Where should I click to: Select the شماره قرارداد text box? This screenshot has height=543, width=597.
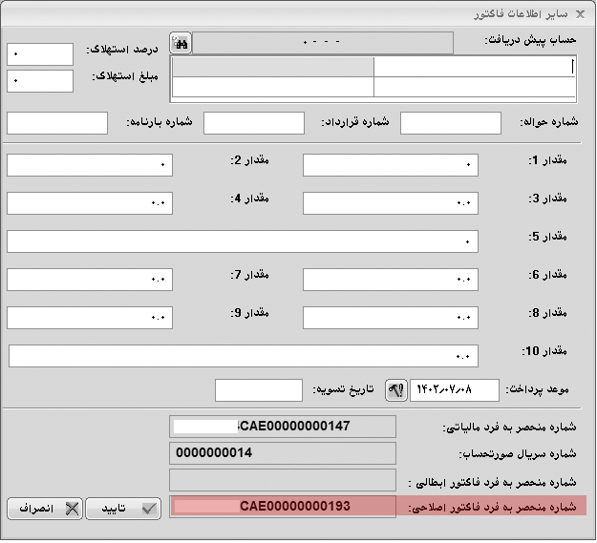pos(254,123)
